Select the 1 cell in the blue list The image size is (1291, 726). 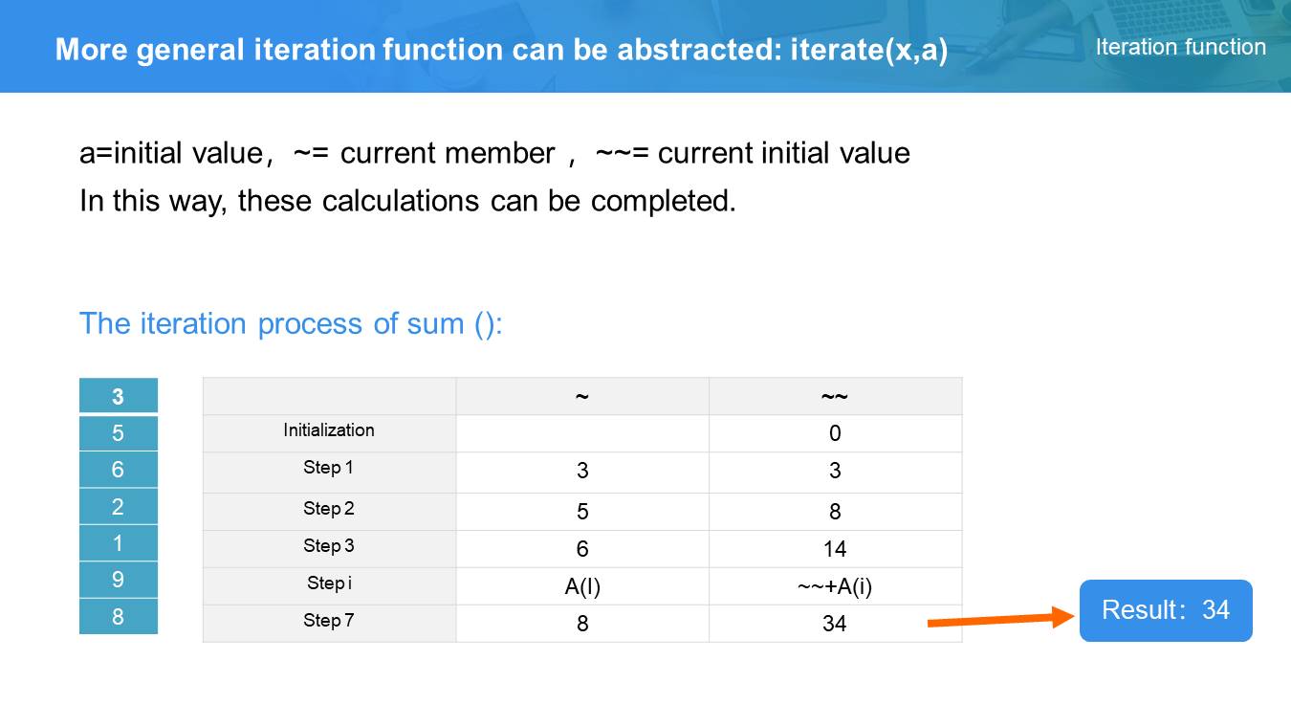[x=118, y=543]
